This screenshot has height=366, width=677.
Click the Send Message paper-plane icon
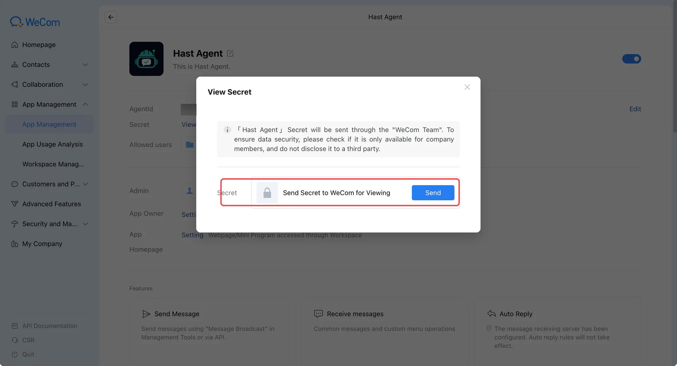tap(146, 314)
